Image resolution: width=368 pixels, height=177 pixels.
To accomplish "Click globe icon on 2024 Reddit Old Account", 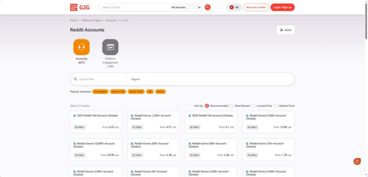I will pos(75,116).
